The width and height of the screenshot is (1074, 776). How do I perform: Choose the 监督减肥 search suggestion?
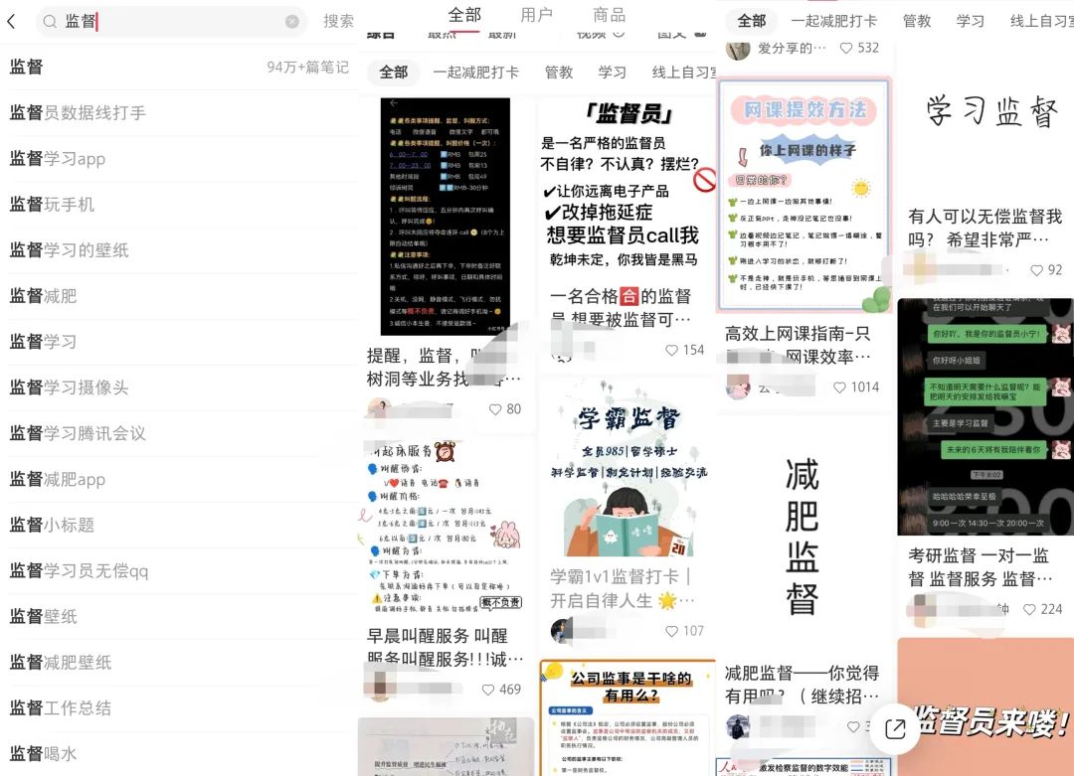pos(44,296)
